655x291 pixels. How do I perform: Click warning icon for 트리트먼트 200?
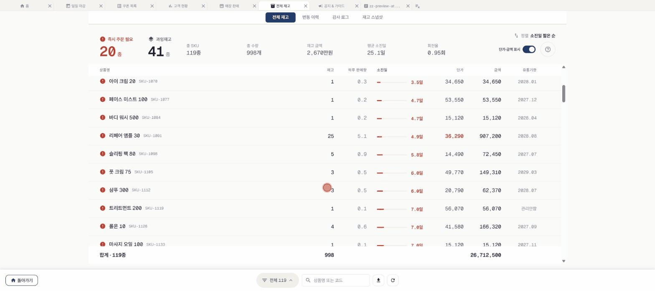tap(102, 208)
